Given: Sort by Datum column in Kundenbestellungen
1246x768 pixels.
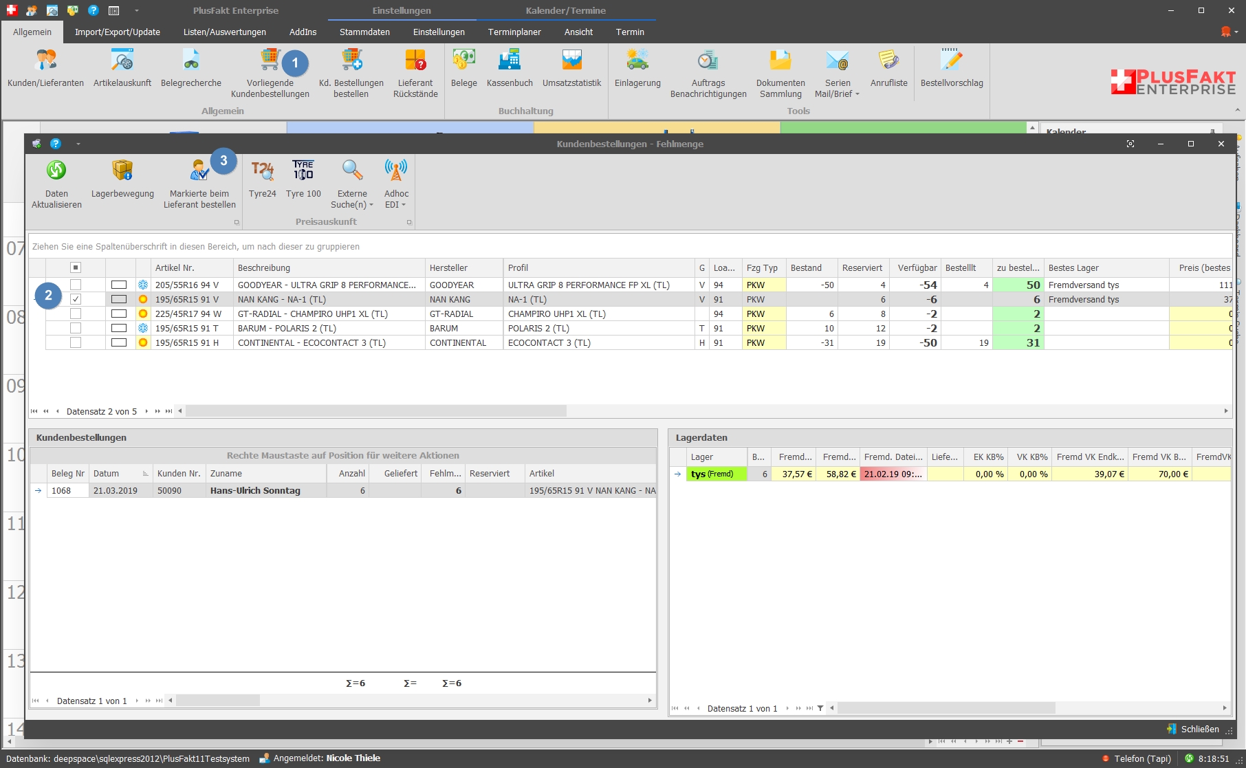Looking at the screenshot, I should tap(120, 473).
